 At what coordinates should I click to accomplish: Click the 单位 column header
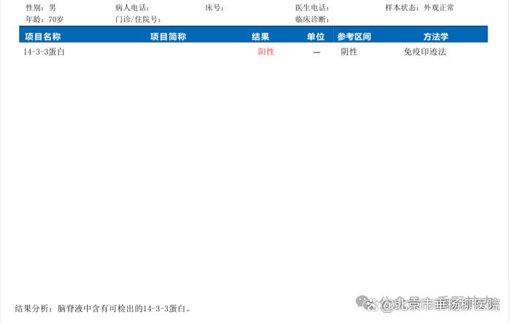click(x=316, y=37)
